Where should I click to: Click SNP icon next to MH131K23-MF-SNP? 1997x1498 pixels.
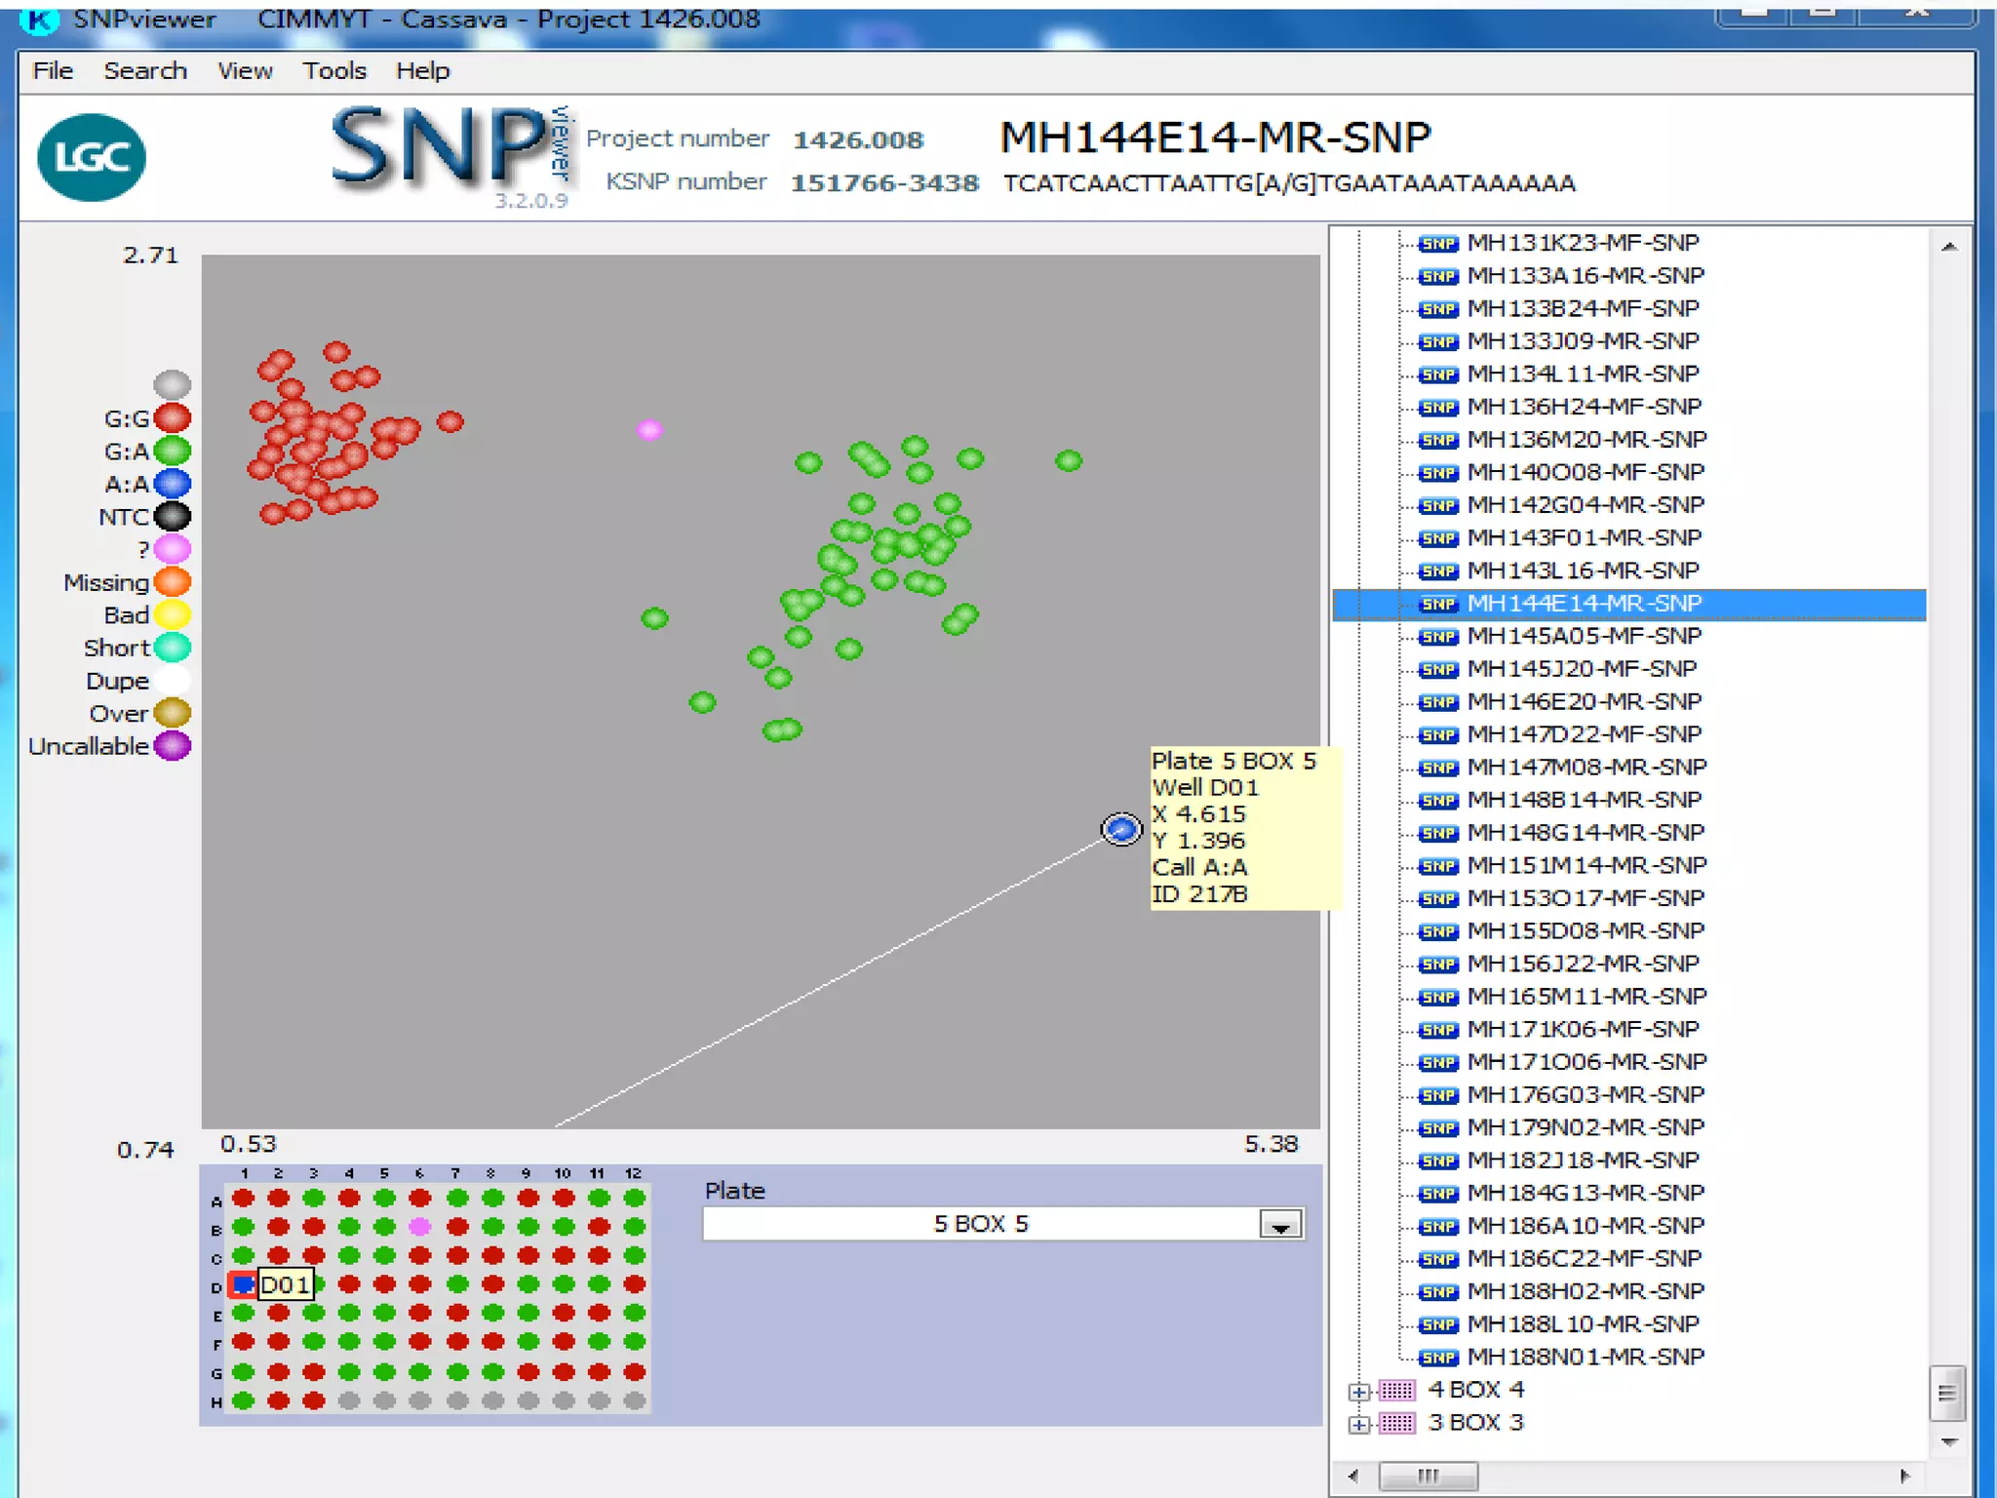pos(1438,244)
